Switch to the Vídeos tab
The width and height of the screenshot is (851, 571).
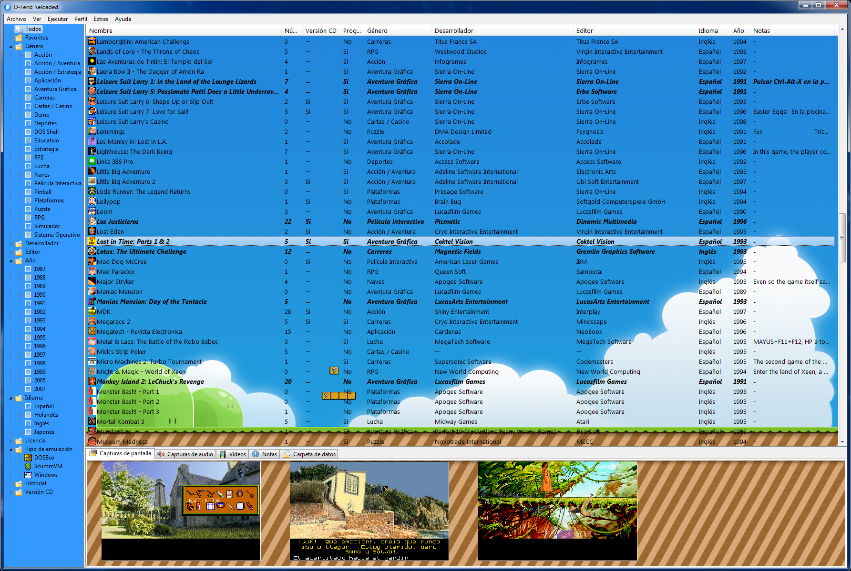[233, 454]
